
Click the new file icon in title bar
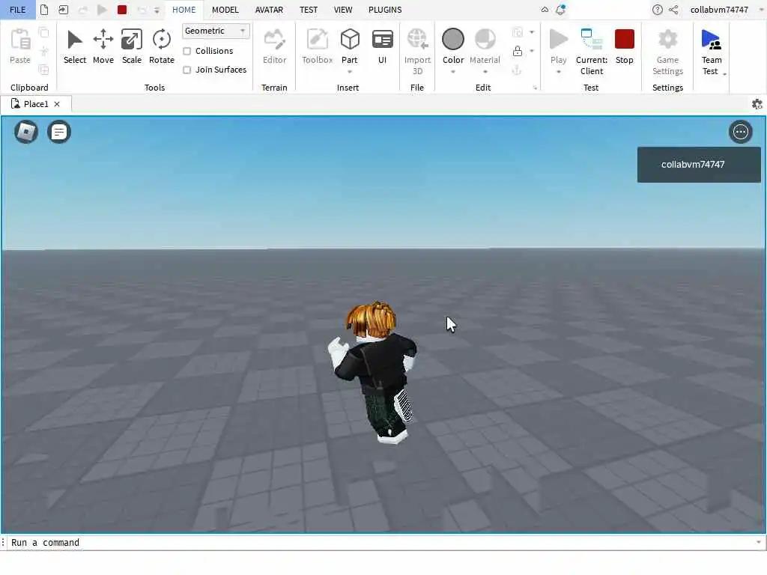click(x=44, y=9)
